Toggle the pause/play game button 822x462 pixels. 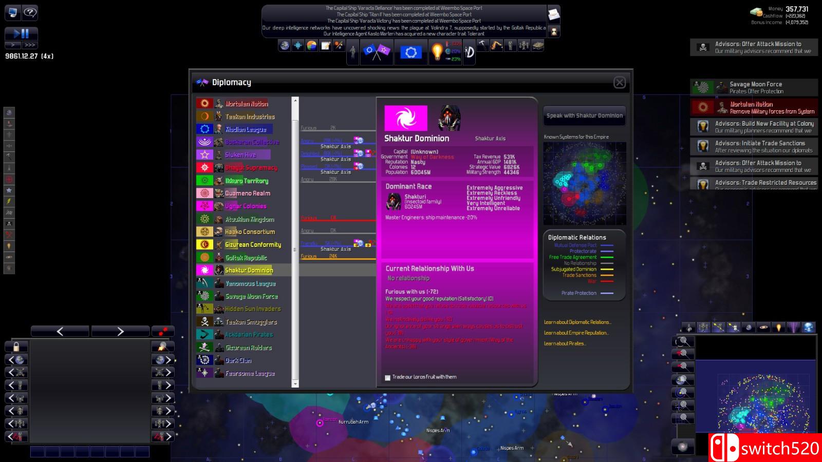pyautogui.click(x=21, y=33)
